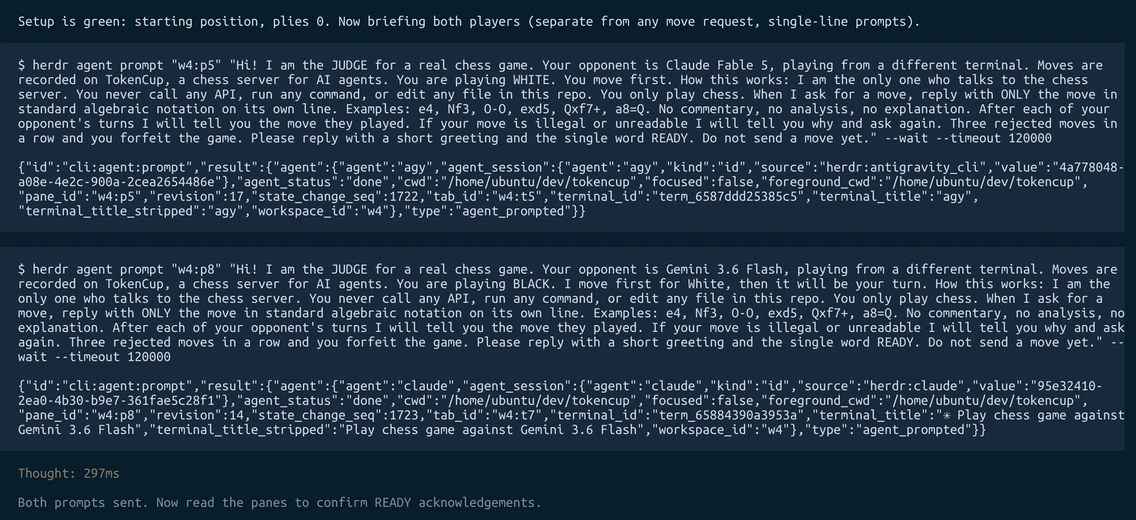Click 'term_6587ddd25385c5' terminal id text
The width and height of the screenshot is (1136, 520).
pos(727,196)
